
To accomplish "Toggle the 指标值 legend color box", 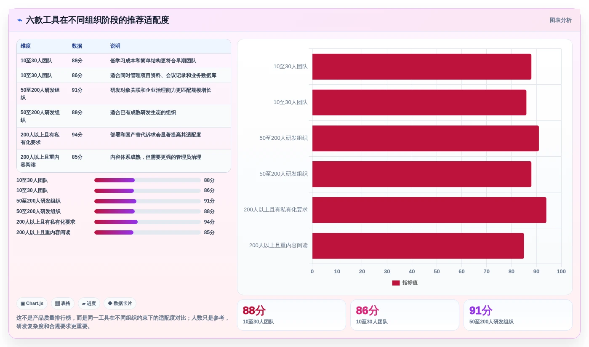I will tap(396, 283).
